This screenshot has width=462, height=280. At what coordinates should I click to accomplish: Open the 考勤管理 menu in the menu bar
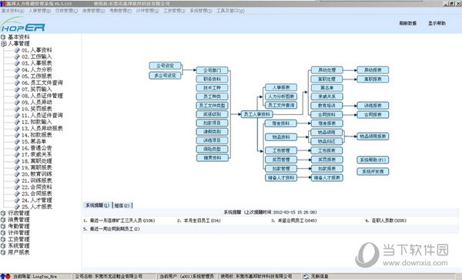(121, 11)
